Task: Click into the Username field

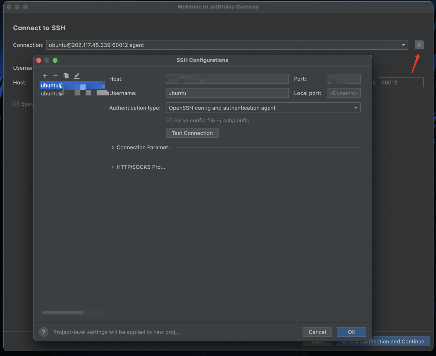Action: point(227,93)
